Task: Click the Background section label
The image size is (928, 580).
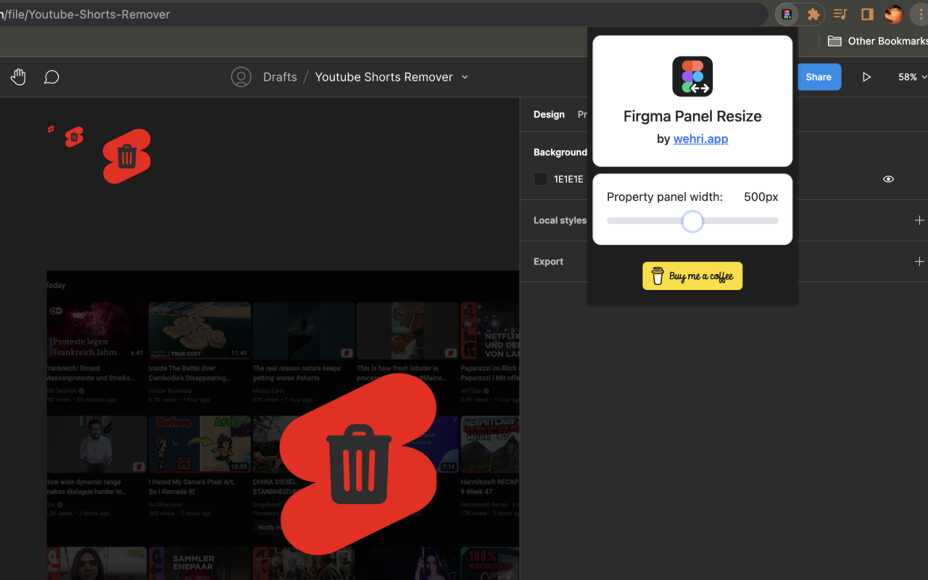Action: [560, 152]
